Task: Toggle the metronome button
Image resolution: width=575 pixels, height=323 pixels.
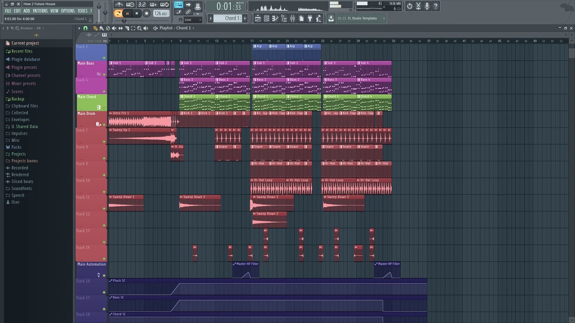Action: tap(119, 4)
